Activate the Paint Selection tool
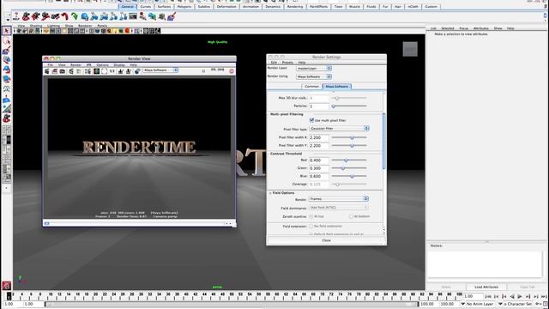 tap(6, 51)
